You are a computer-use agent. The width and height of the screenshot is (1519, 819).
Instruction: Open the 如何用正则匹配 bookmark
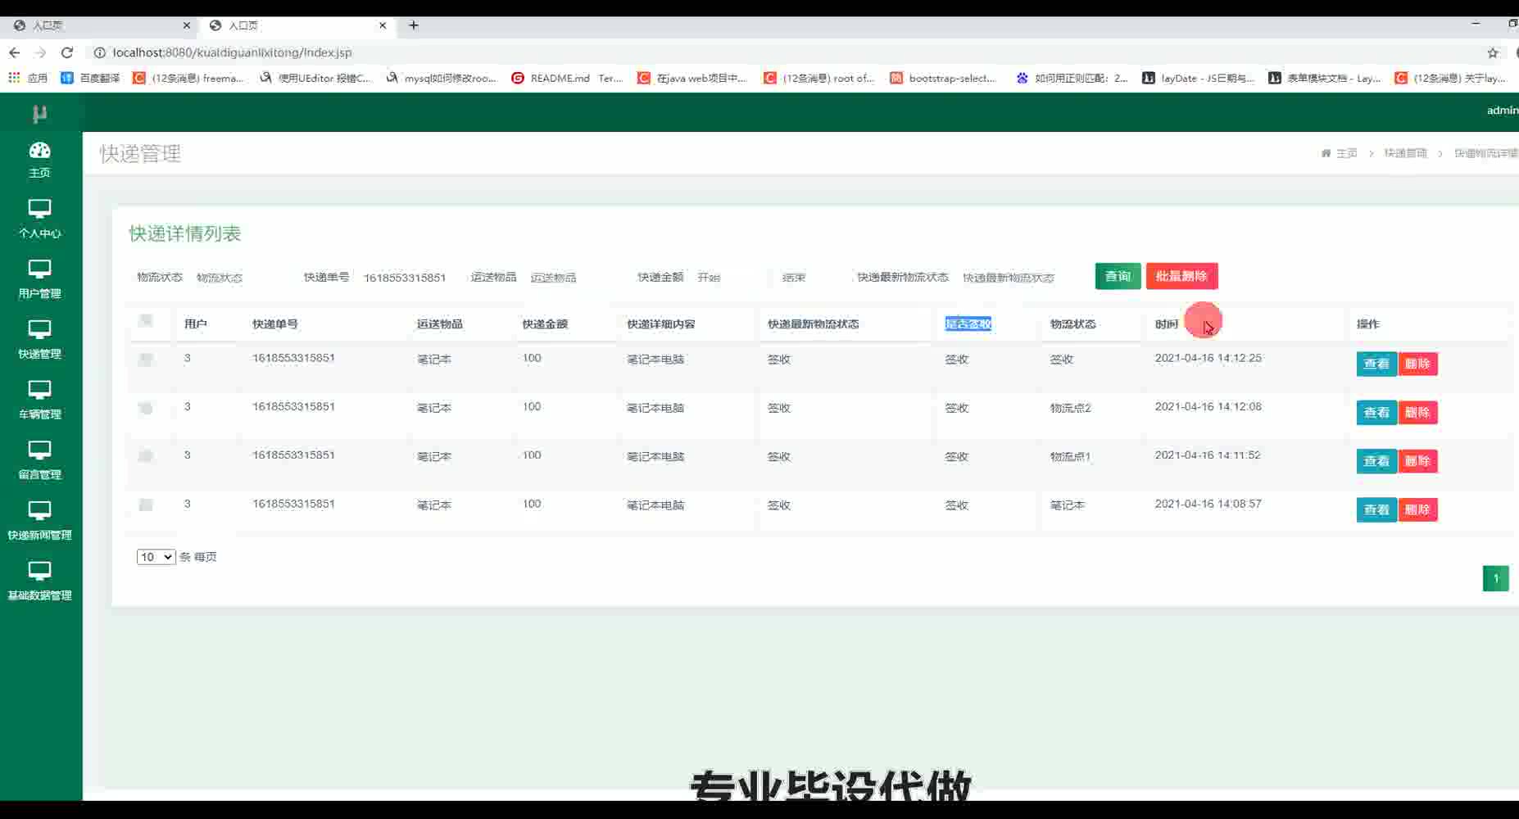(1072, 78)
